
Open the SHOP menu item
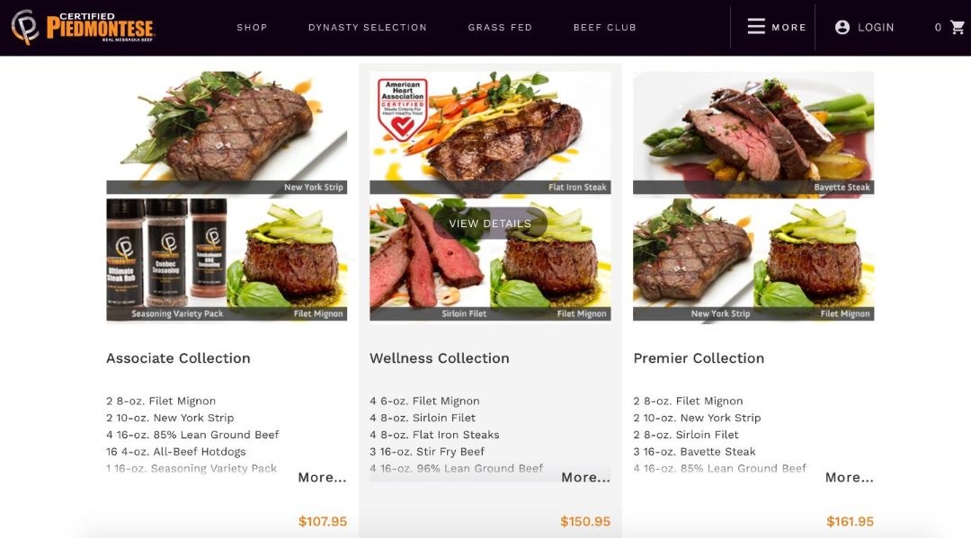[x=252, y=27]
